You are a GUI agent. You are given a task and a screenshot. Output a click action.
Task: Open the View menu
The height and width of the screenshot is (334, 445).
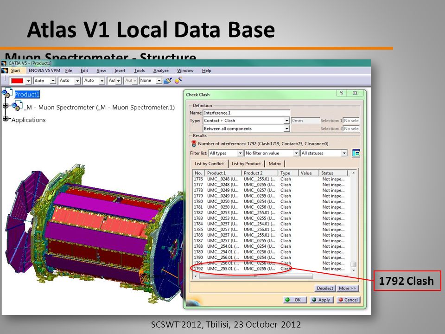[x=101, y=71]
